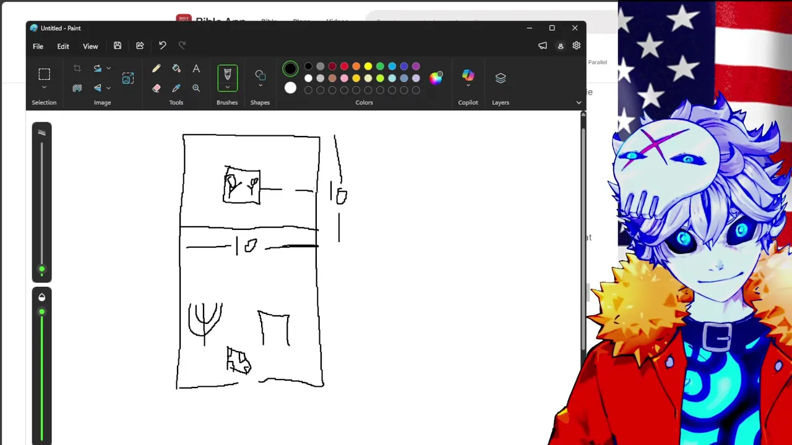Image resolution: width=792 pixels, height=445 pixels.
Task: Open Paint settings gear
Action: pos(576,46)
